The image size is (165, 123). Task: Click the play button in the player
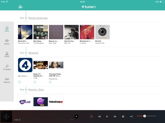107,116
